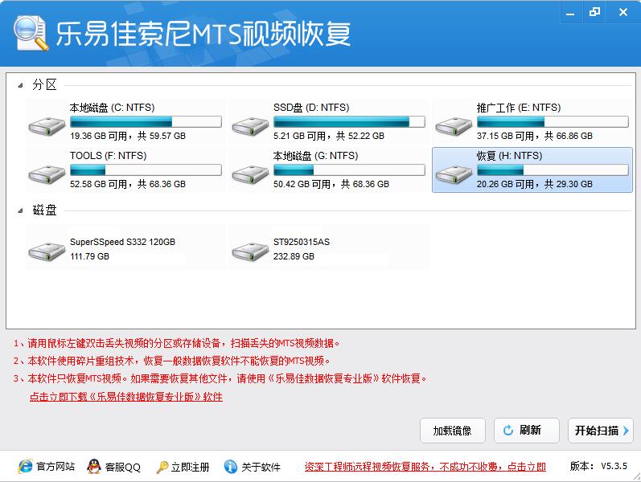Click 5.21 GB 可用，共 52.22 GB text
Image resolution: width=641 pixels, height=482 pixels.
click(329, 136)
